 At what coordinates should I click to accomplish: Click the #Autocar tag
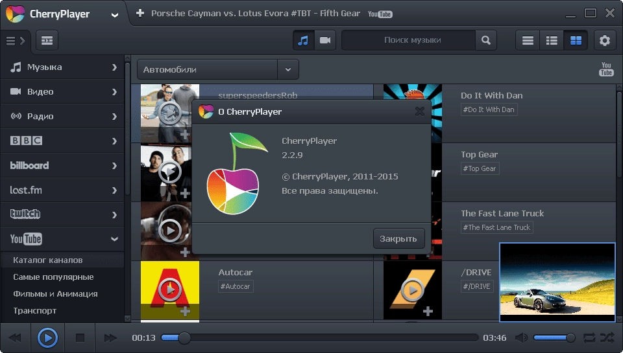[235, 286]
